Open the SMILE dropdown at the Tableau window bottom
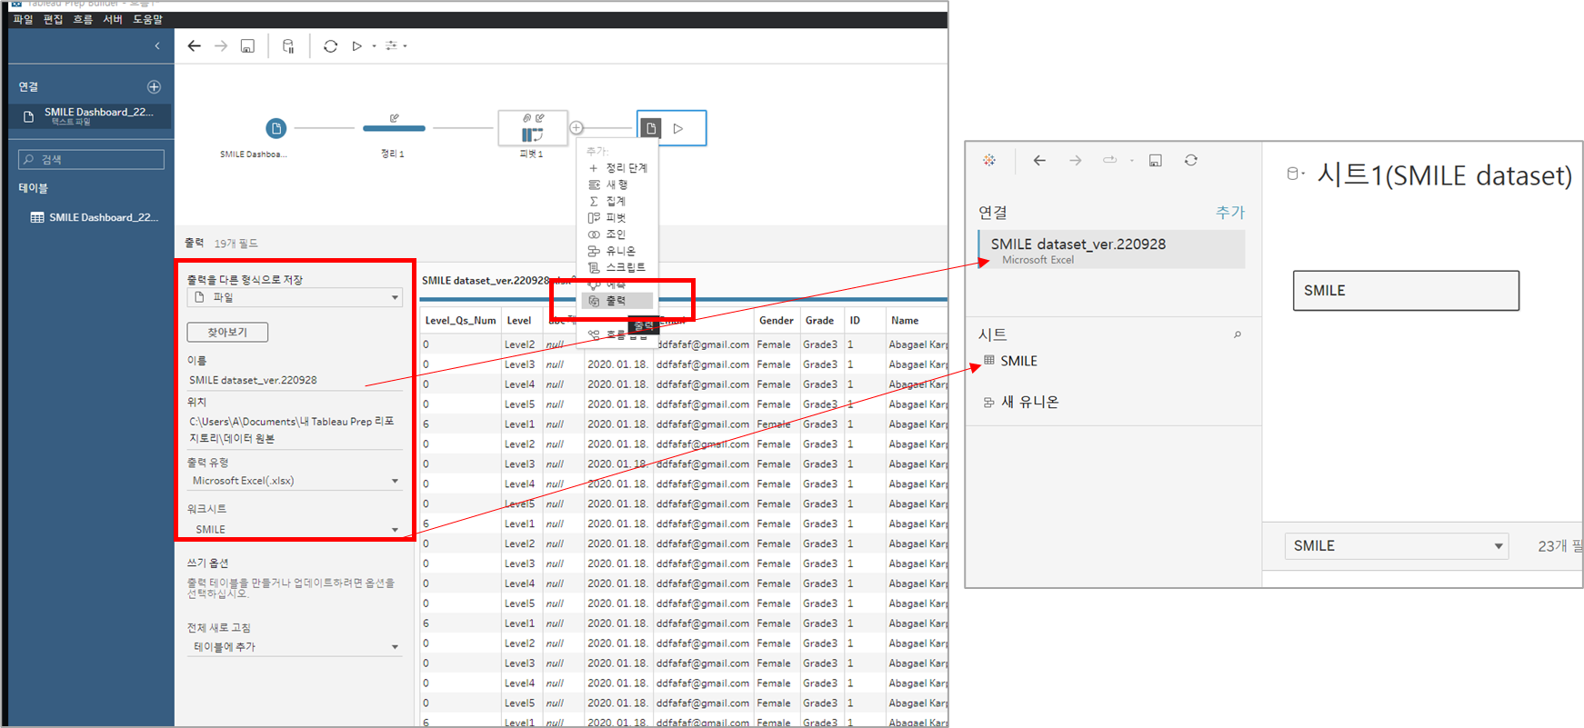This screenshot has width=1584, height=728. coord(1397,546)
